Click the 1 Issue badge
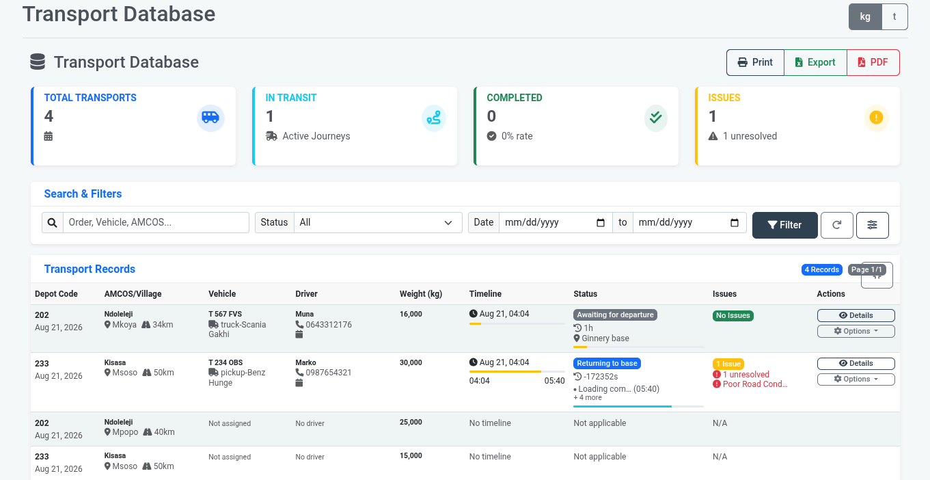 (x=728, y=364)
